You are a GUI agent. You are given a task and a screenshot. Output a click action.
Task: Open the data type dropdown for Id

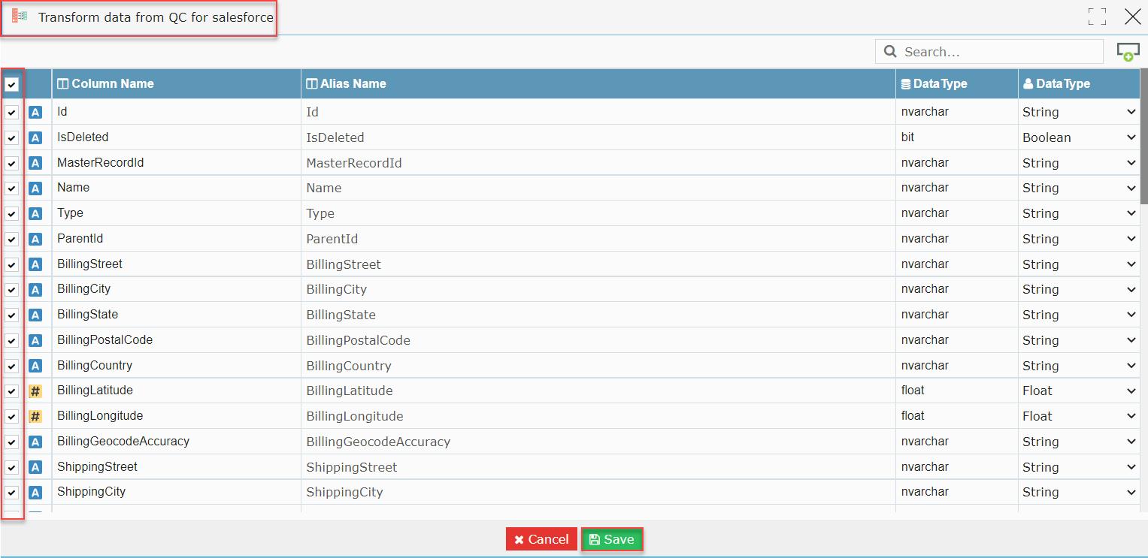click(1079, 112)
